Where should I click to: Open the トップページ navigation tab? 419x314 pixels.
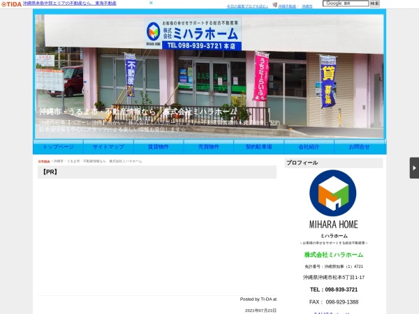(58, 147)
